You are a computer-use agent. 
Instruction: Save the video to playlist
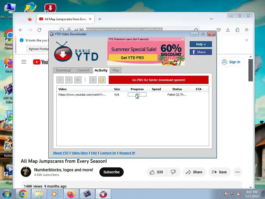219,172
